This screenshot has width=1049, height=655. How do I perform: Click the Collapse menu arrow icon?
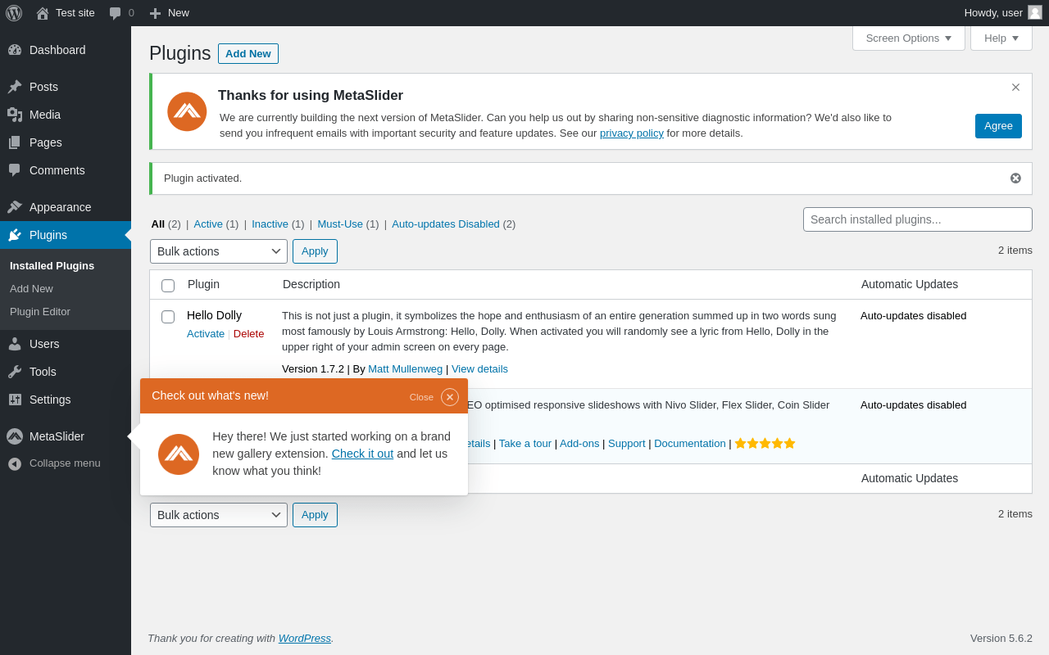pos(15,463)
